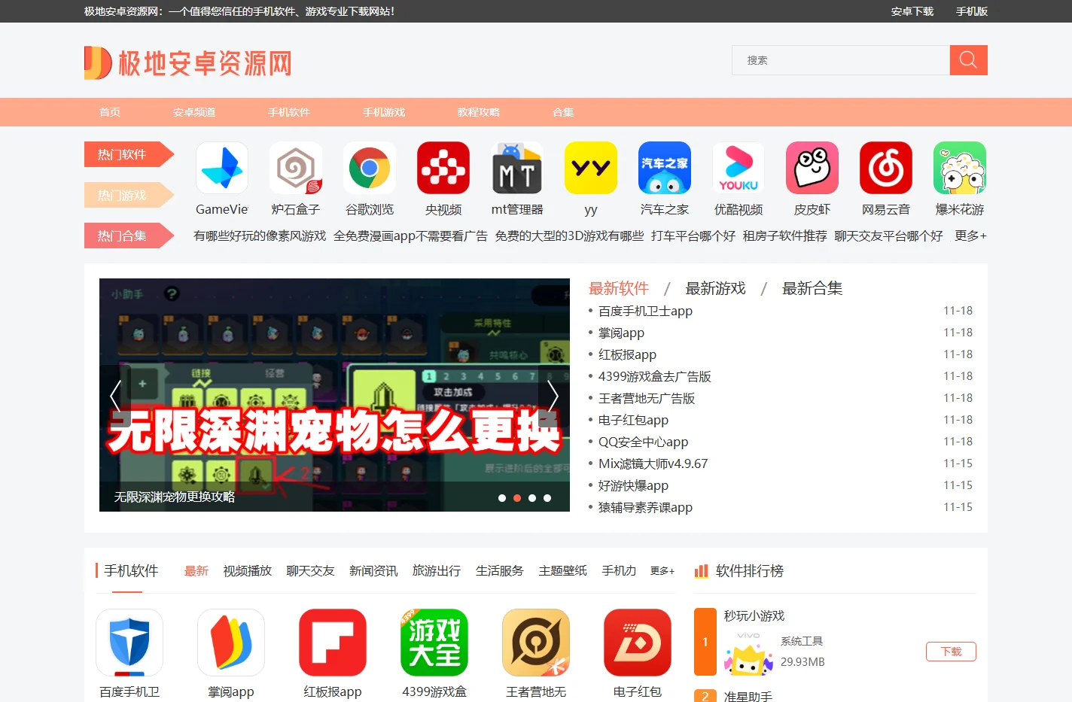Expand 更多+ in 手机软件 categories

click(662, 571)
